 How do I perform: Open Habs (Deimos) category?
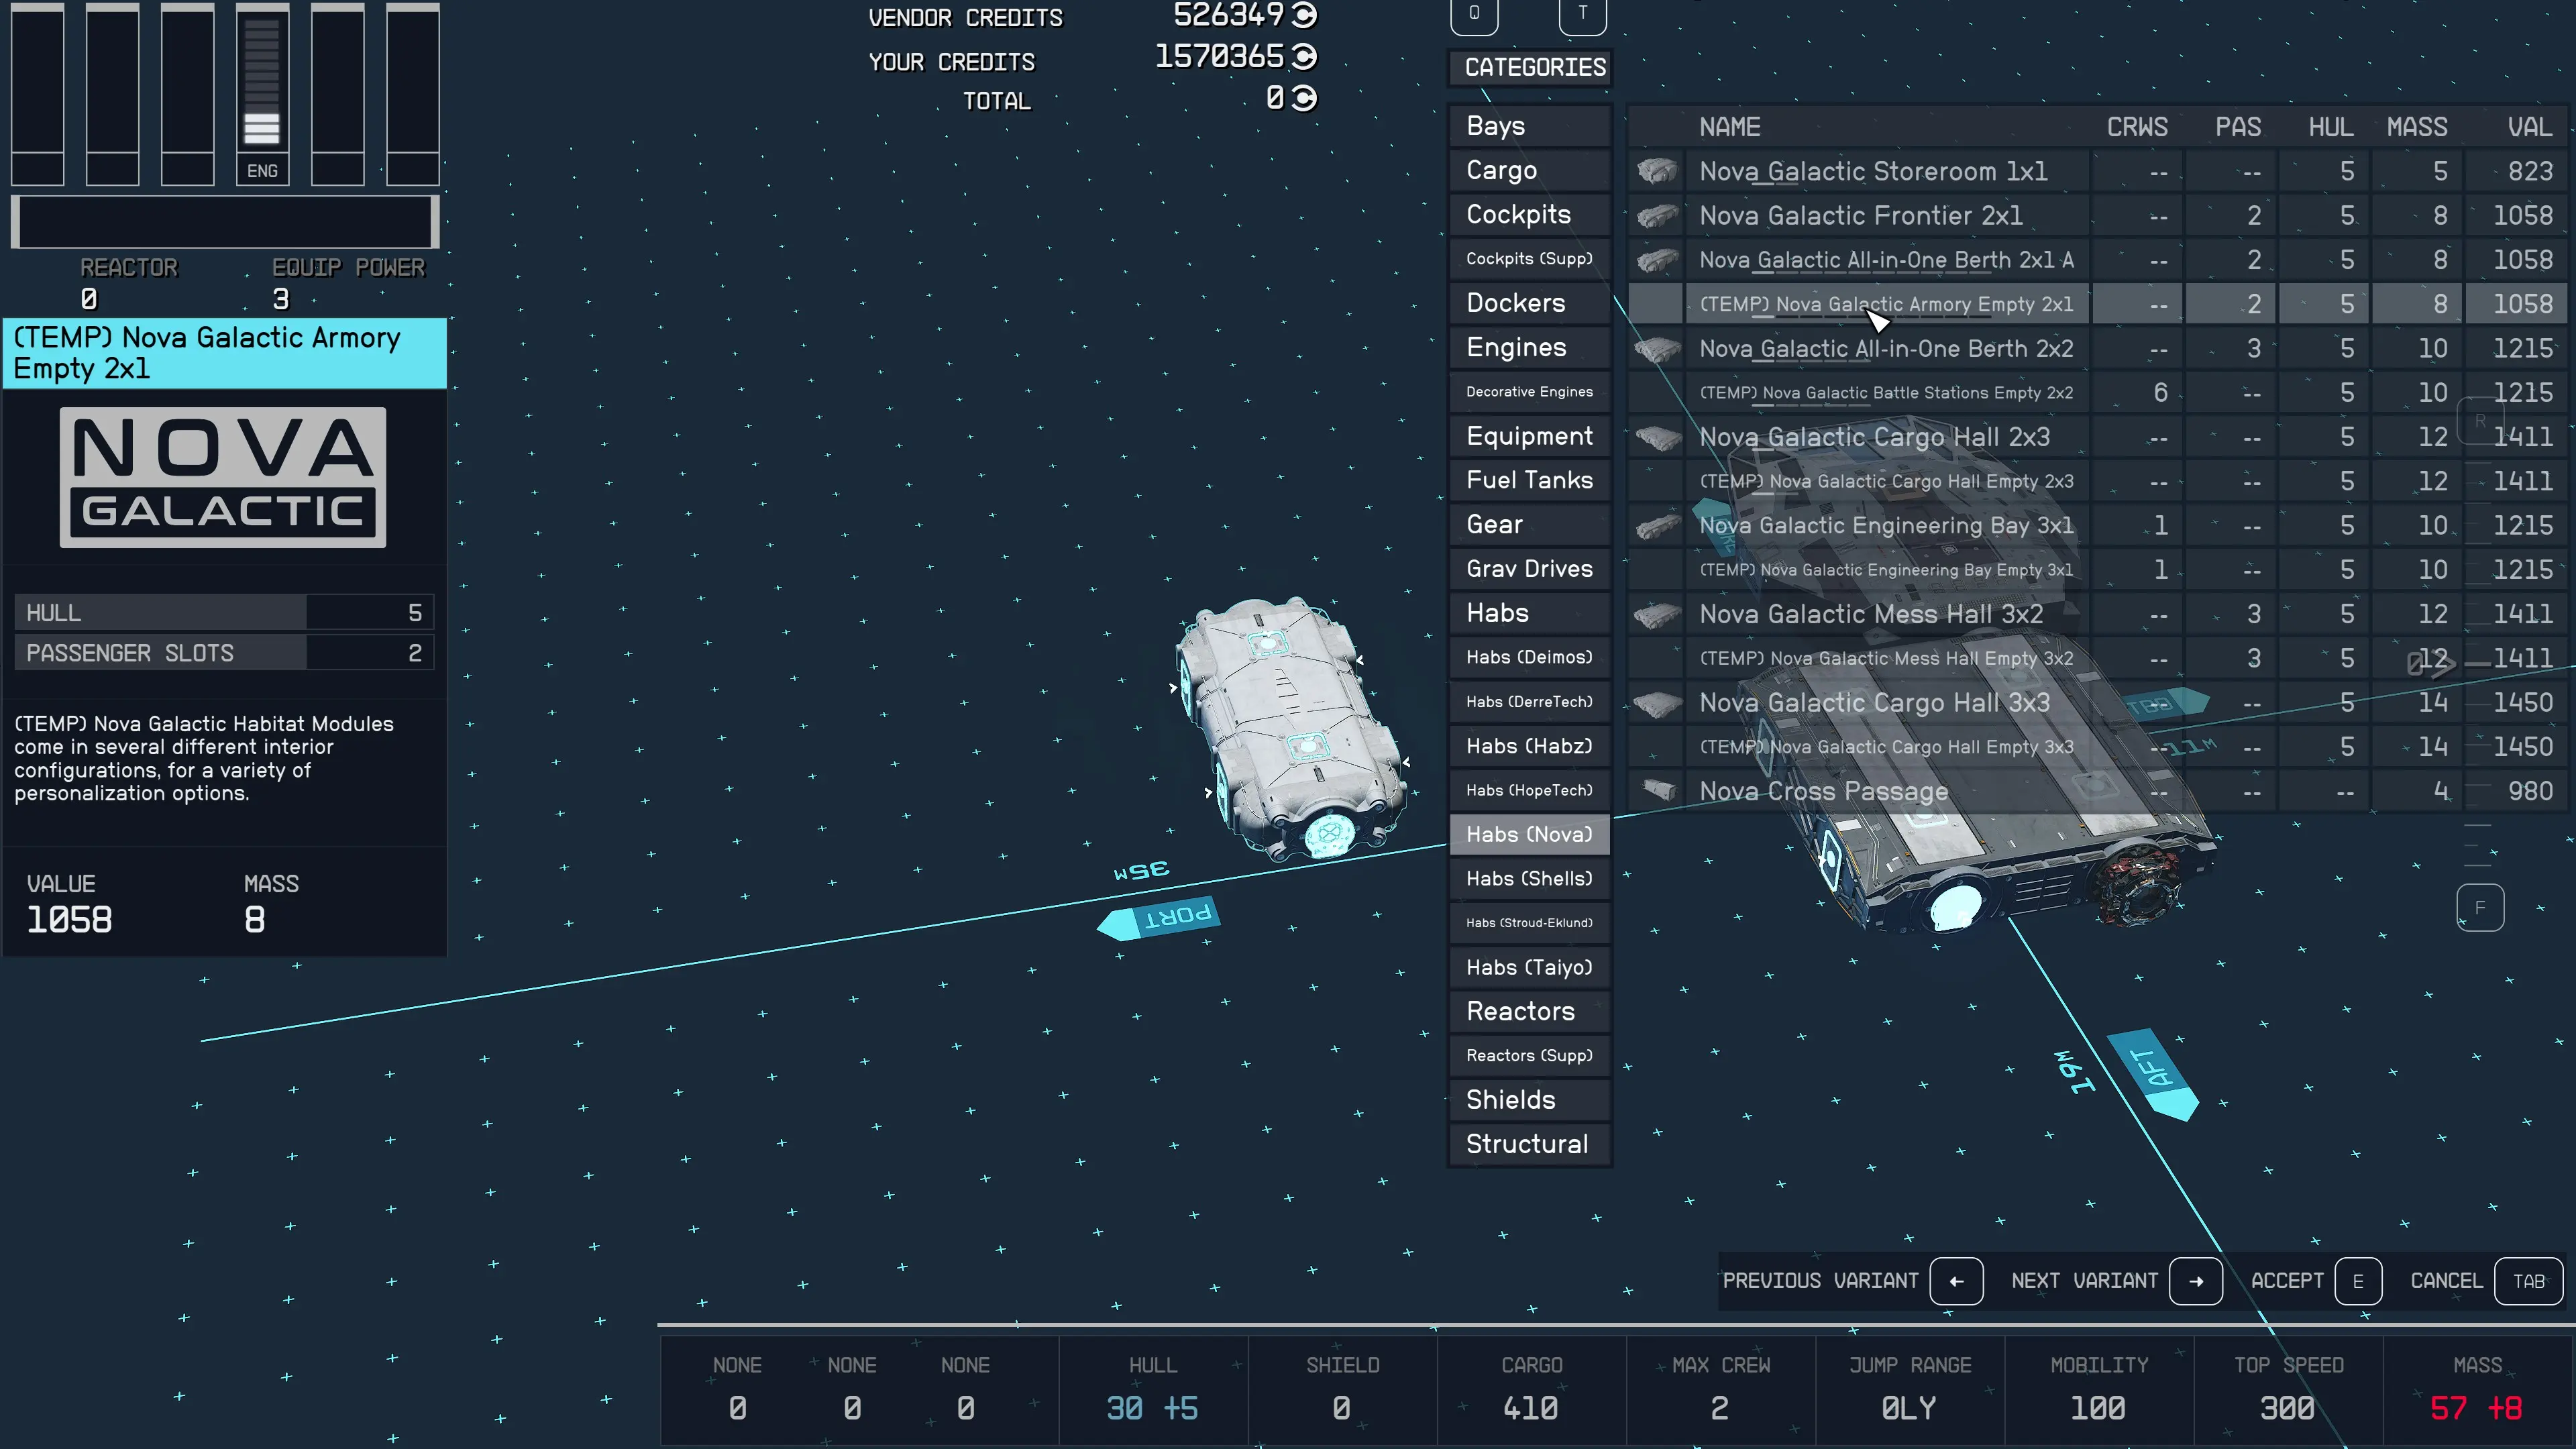click(1530, 657)
